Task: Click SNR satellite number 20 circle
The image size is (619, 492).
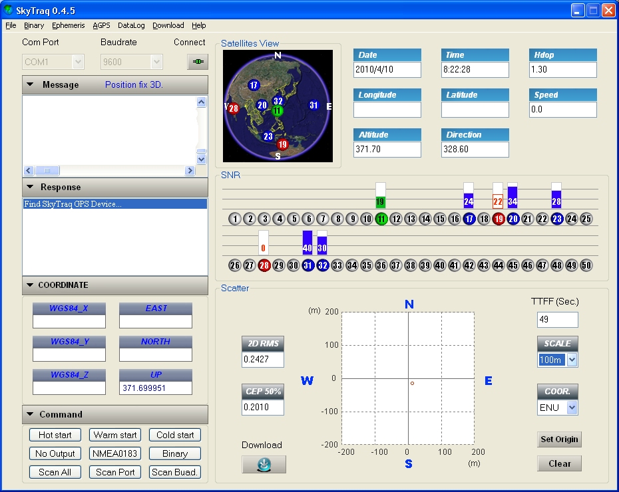Action: [x=513, y=219]
